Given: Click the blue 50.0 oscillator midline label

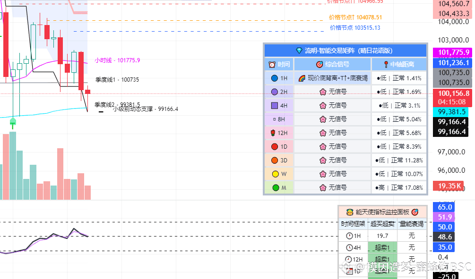Looking at the screenshot, I should (444, 227).
